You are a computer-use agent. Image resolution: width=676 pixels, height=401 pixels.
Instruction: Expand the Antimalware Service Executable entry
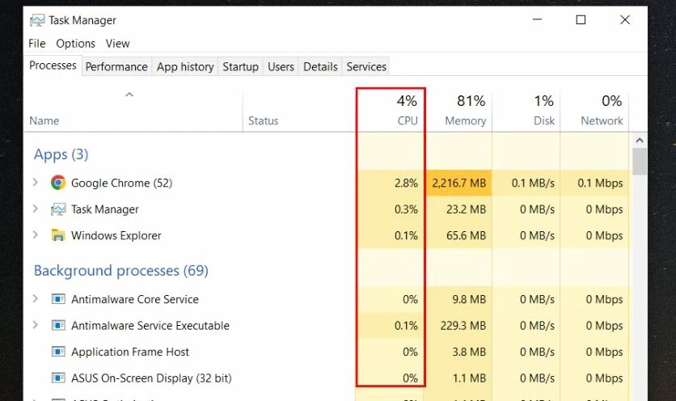tap(35, 326)
